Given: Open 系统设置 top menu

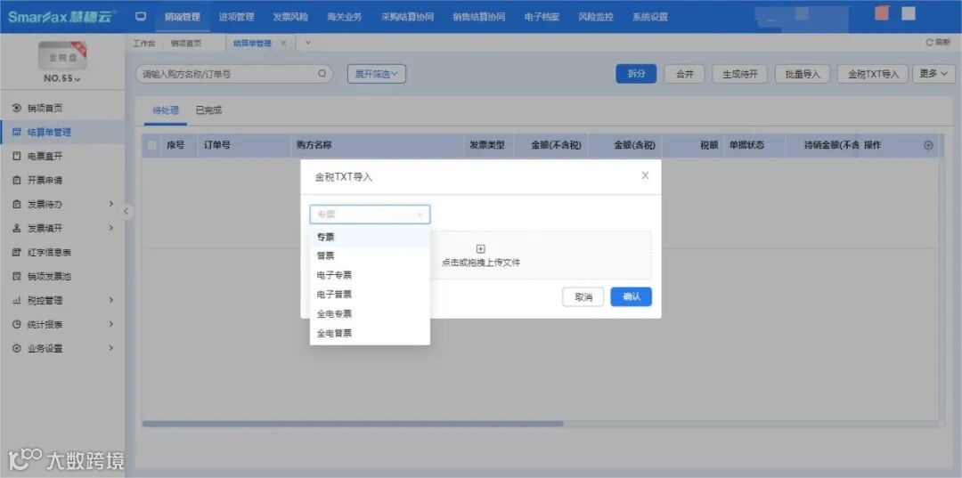Looking at the screenshot, I should pyautogui.click(x=649, y=17).
